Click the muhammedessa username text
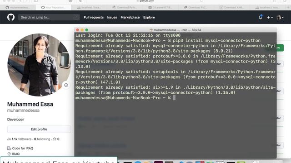This screenshot has width=291, height=163. [23, 110]
